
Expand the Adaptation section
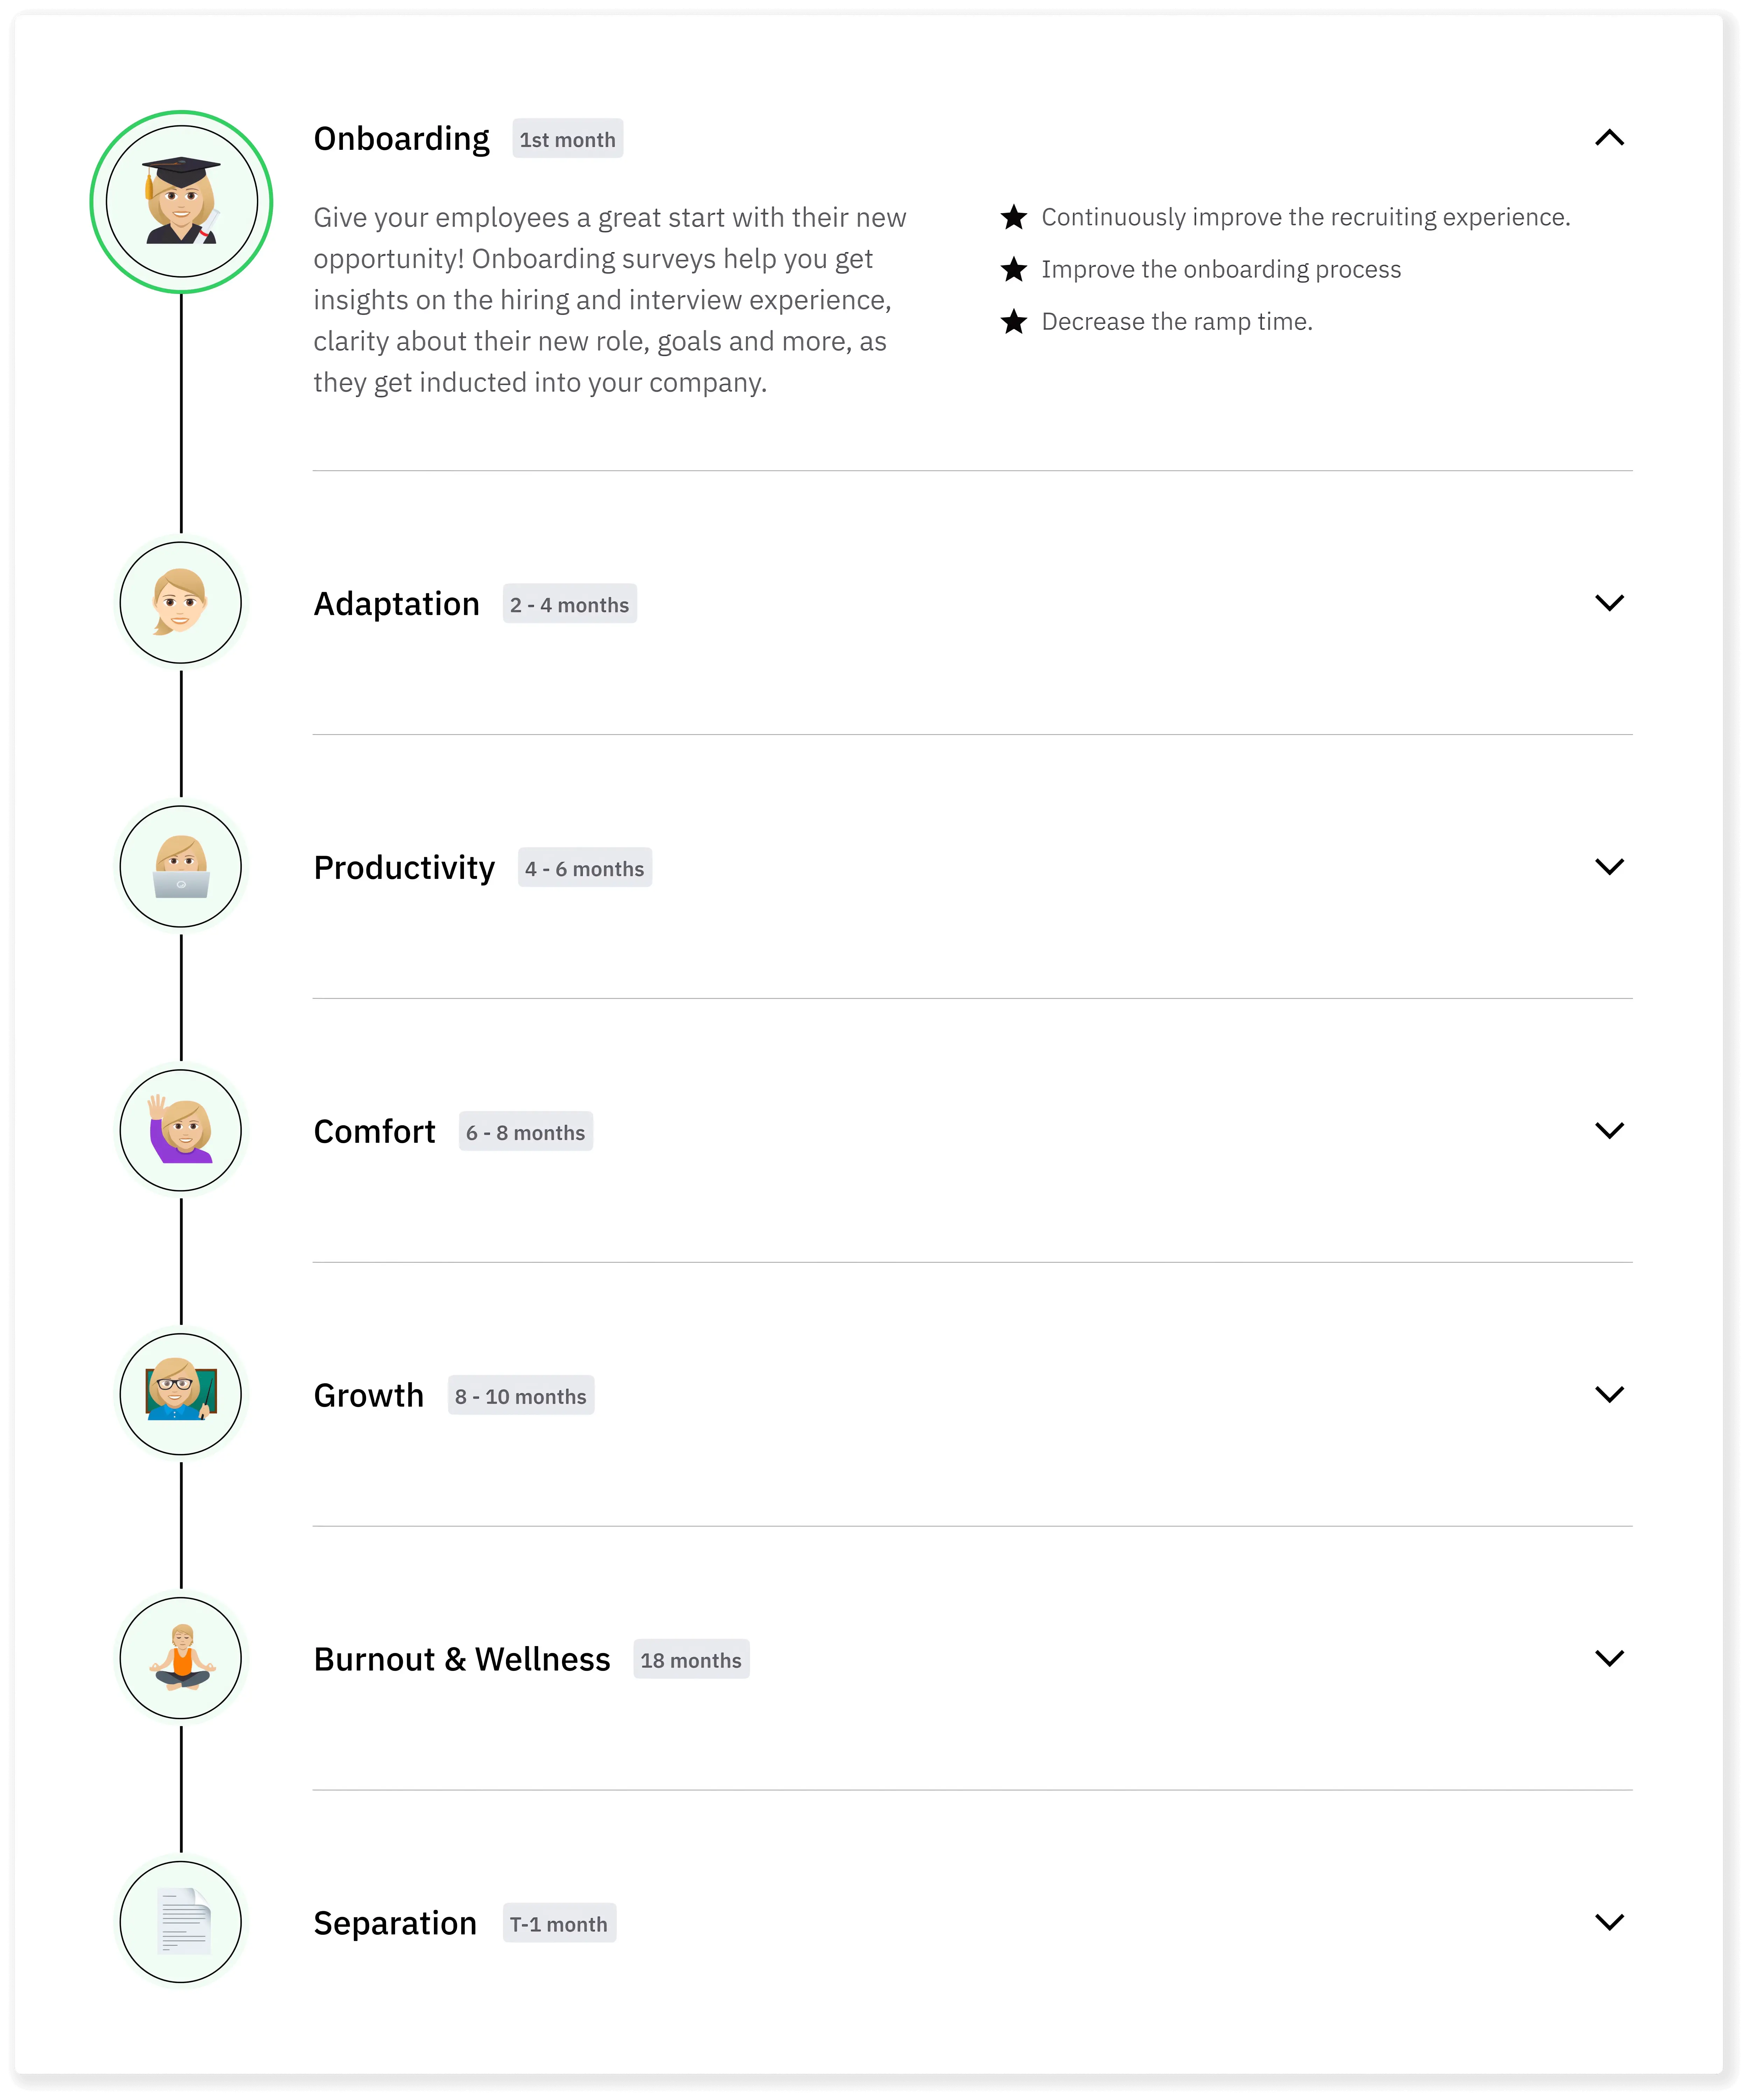pos(1610,603)
